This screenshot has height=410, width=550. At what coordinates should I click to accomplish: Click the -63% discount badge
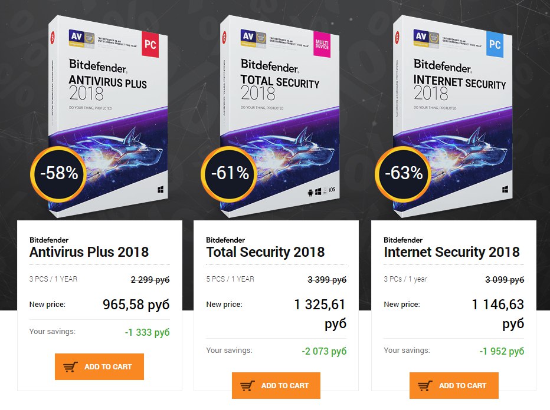pos(404,174)
